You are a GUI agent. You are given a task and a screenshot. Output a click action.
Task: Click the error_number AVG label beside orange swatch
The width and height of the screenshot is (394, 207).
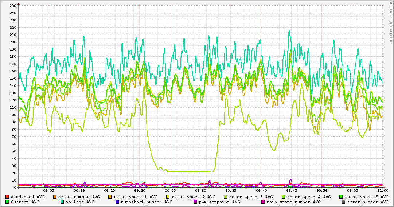79,197
